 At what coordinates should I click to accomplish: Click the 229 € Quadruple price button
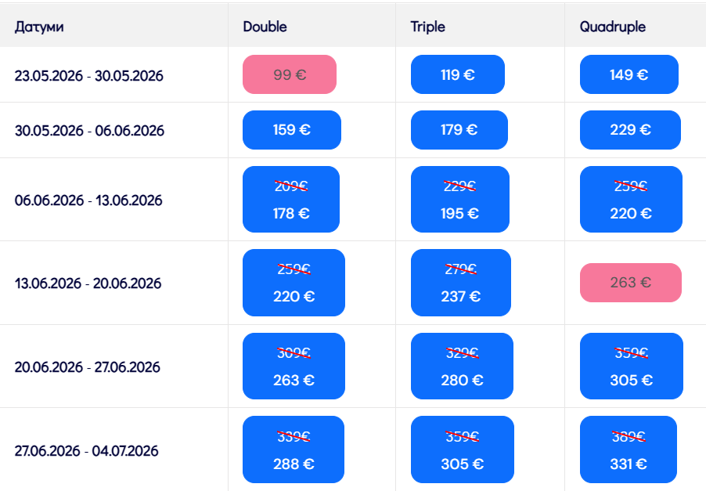click(x=630, y=130)
